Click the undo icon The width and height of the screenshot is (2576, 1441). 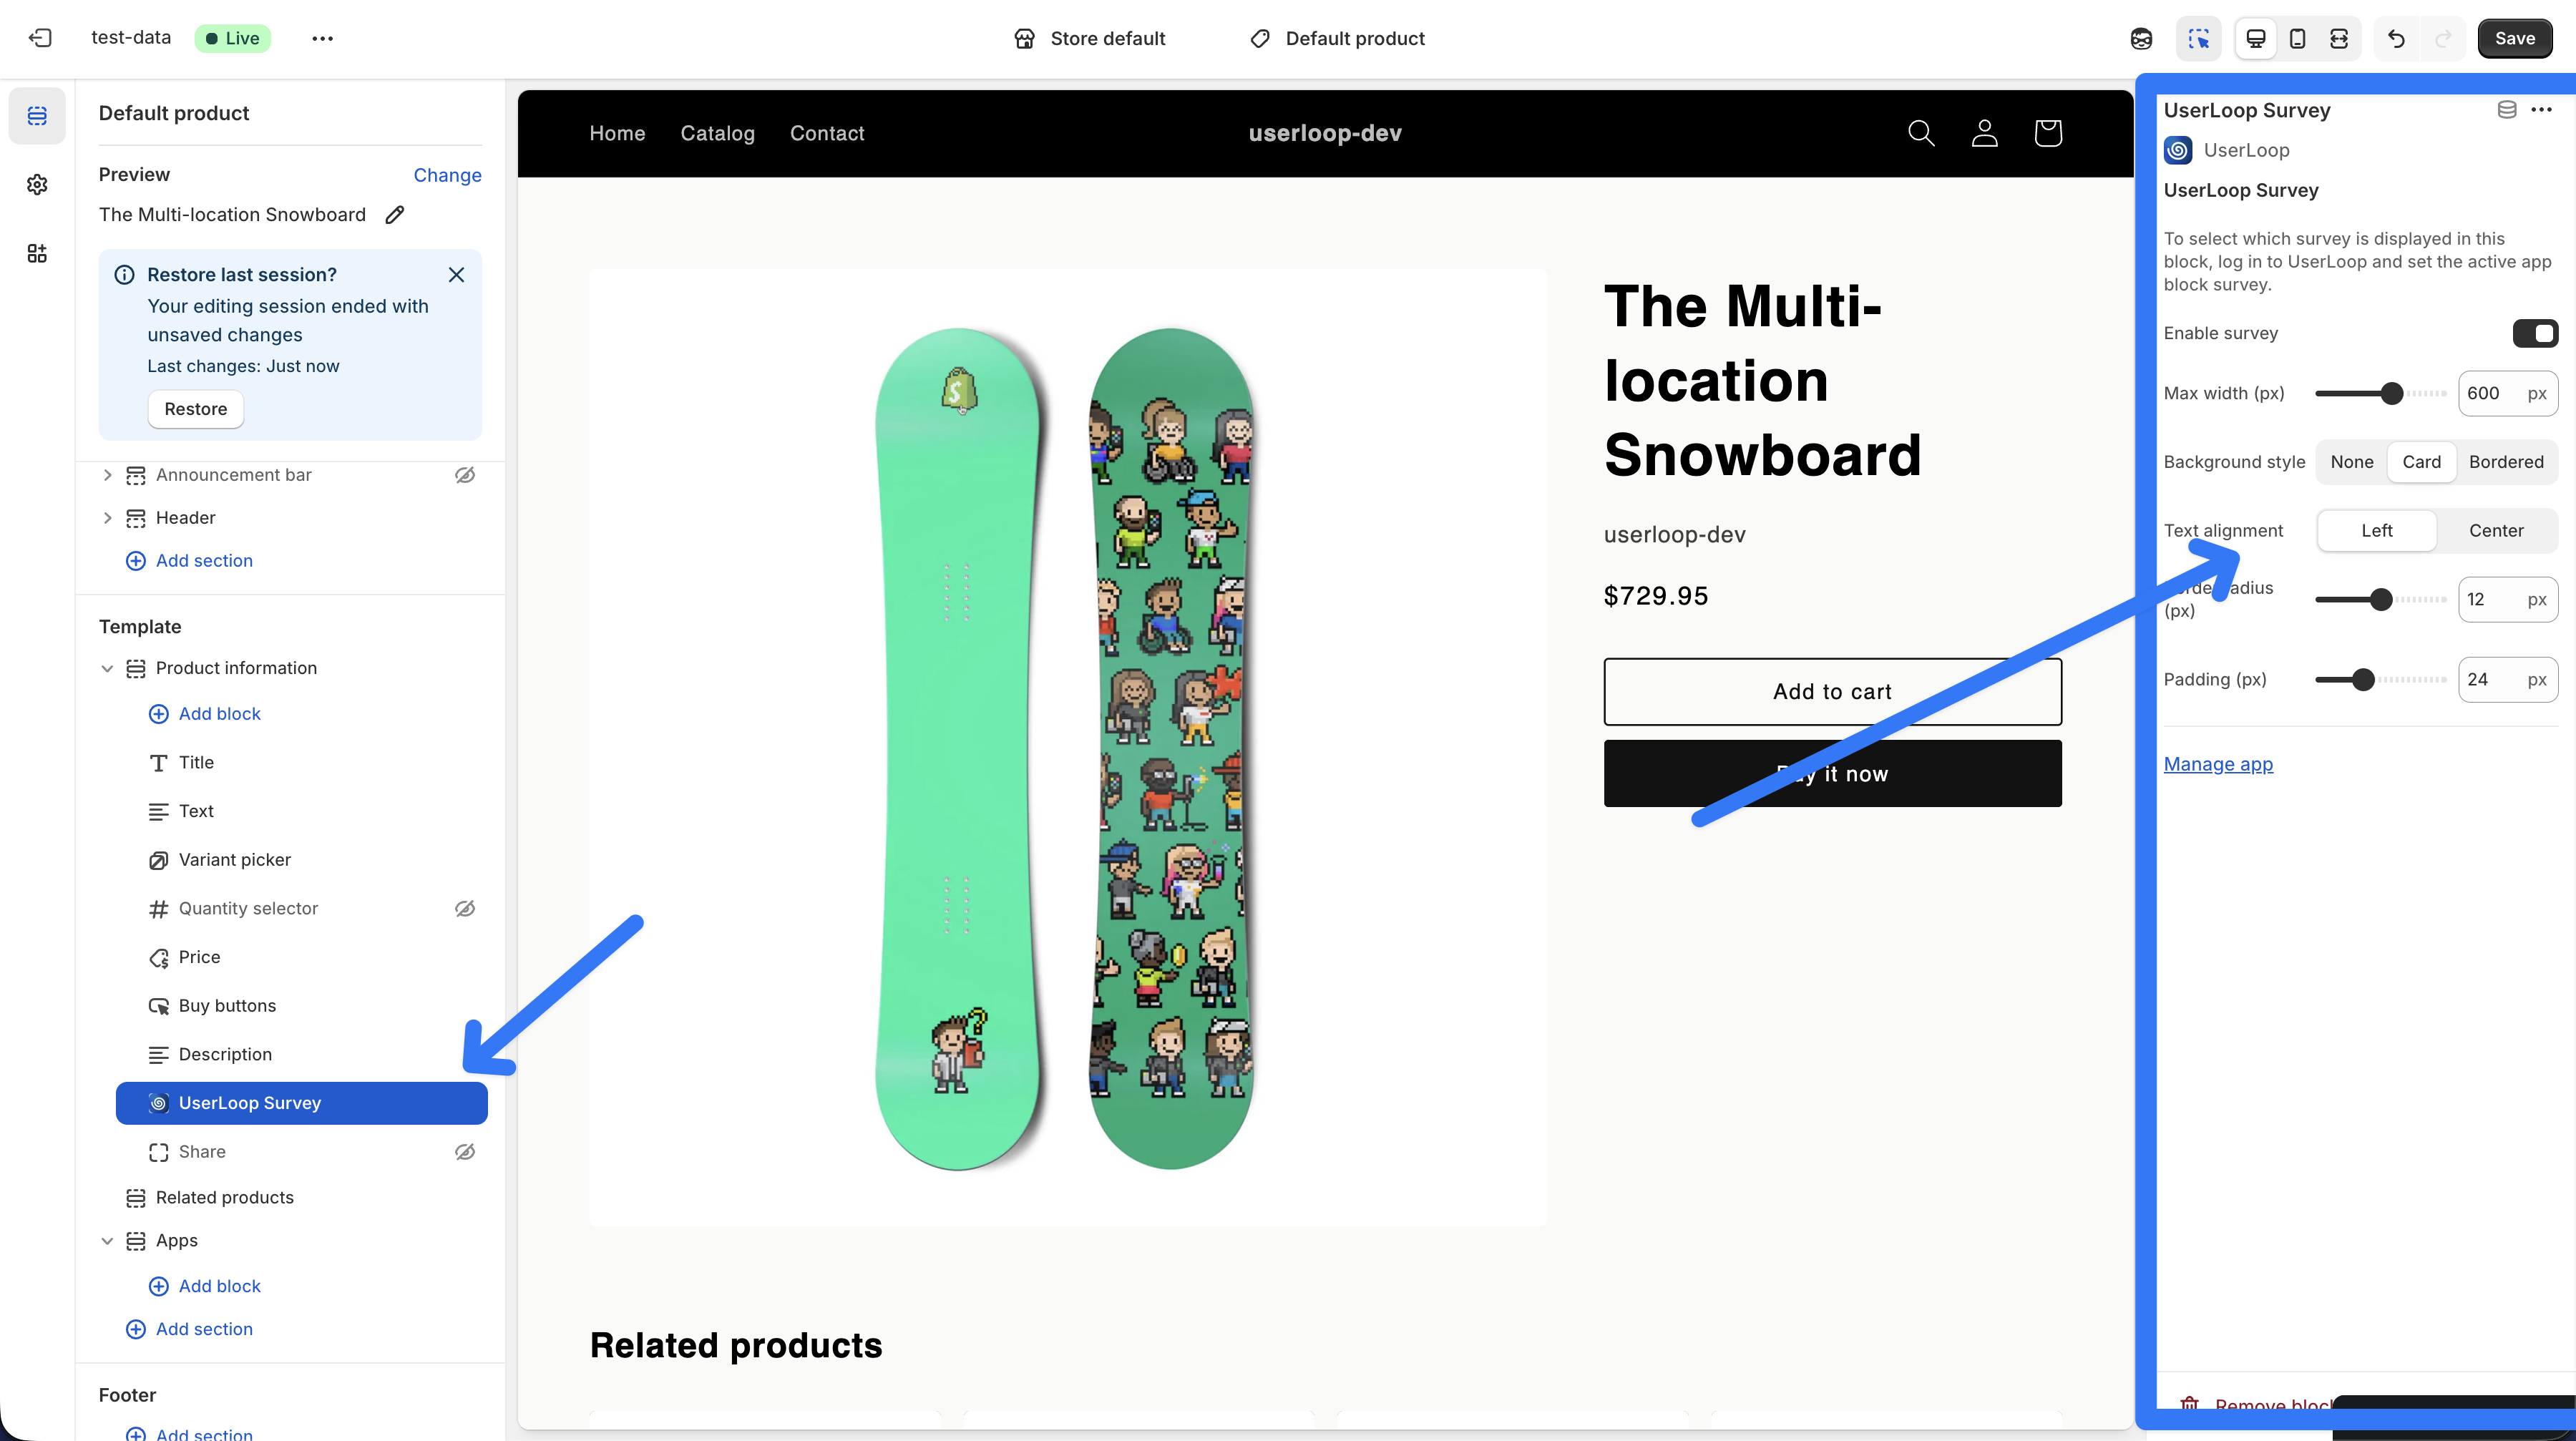tap(2396, 38)
